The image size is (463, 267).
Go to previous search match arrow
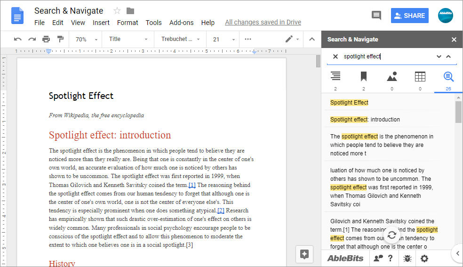(448, 57)
